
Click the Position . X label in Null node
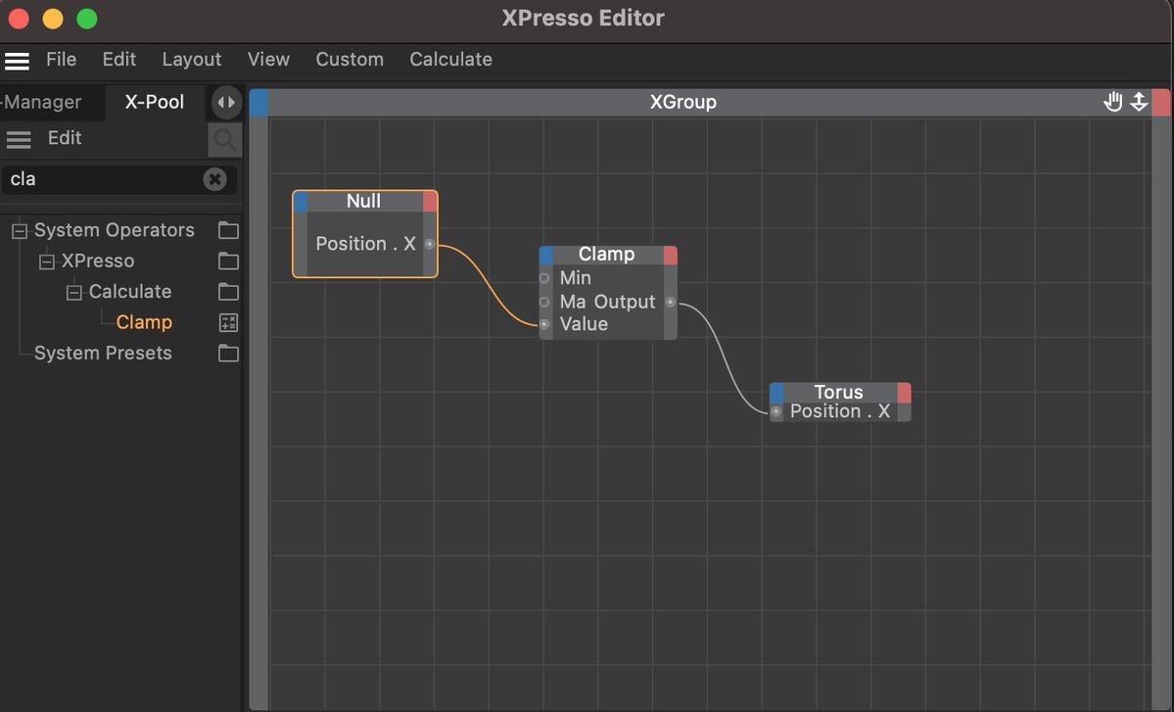click(365, 244)
